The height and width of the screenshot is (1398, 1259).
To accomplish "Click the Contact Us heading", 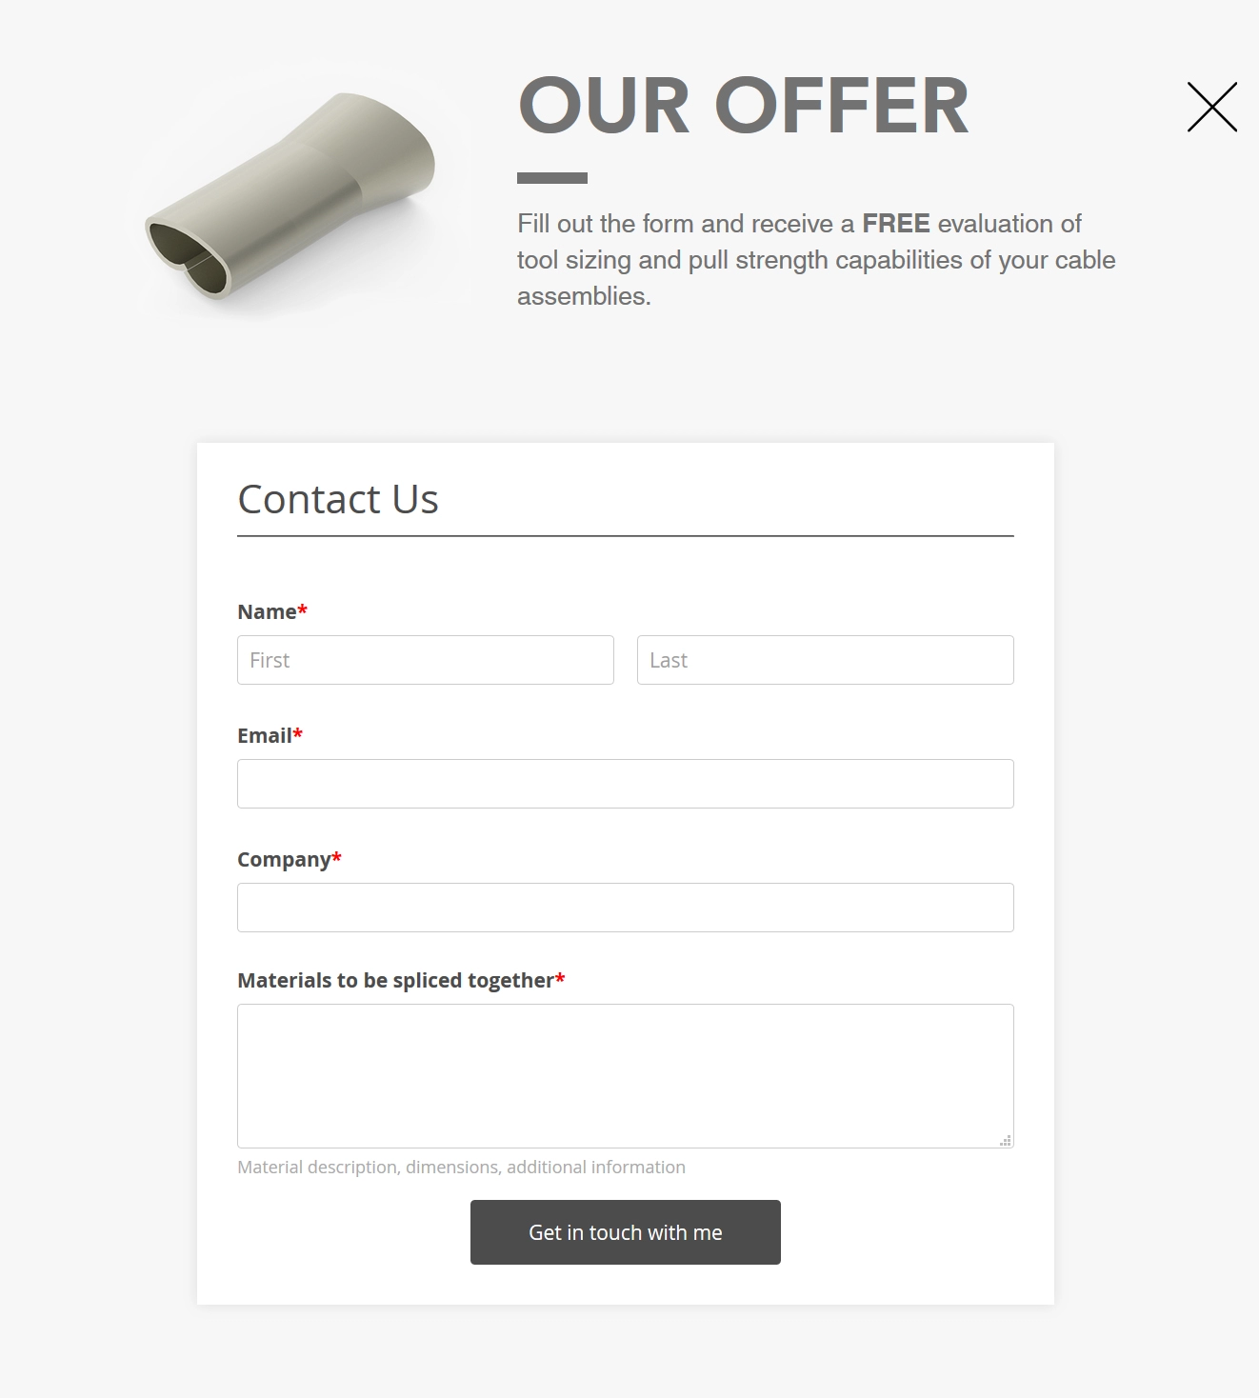I will point(338,499).
